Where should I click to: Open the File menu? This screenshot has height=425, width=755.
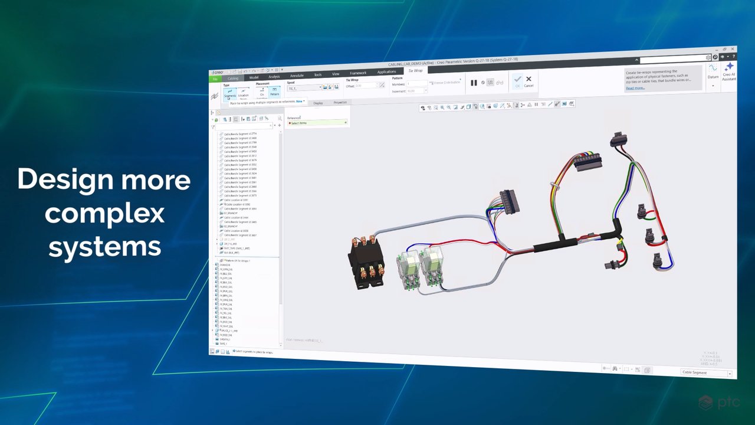[x=215, y=79]
